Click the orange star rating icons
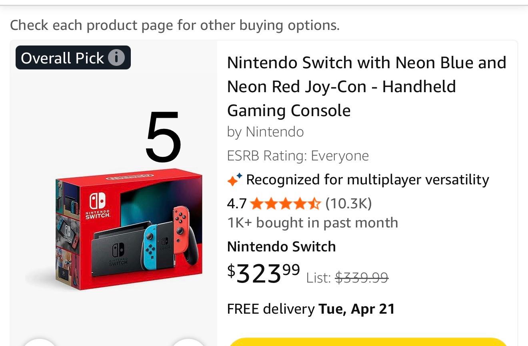 tap(285, 204)
